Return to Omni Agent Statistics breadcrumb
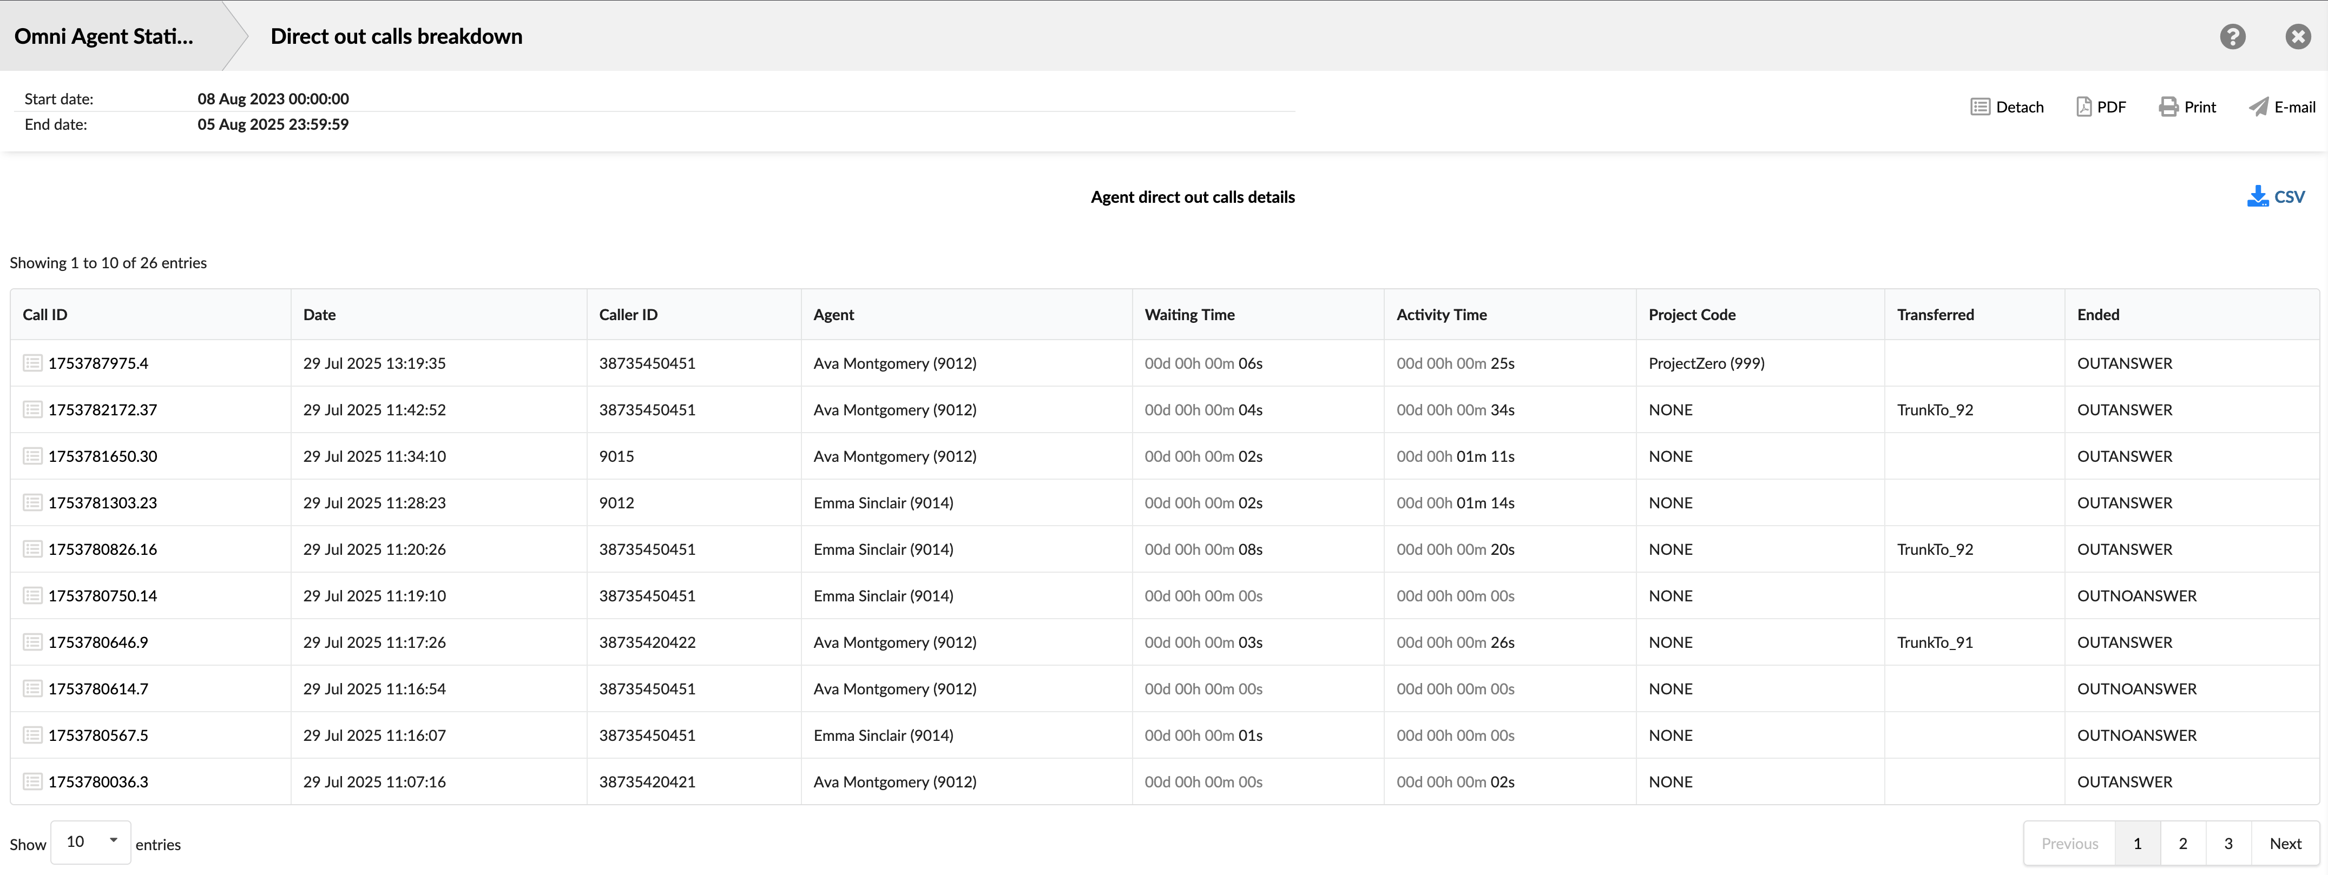Screen dimensions: 2328x875 coord(104,36)
